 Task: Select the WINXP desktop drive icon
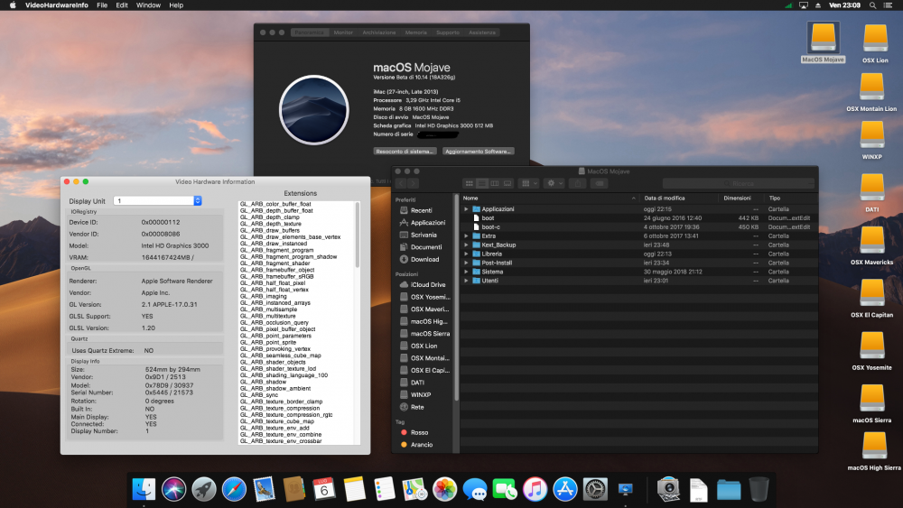(x=872, y=140)
